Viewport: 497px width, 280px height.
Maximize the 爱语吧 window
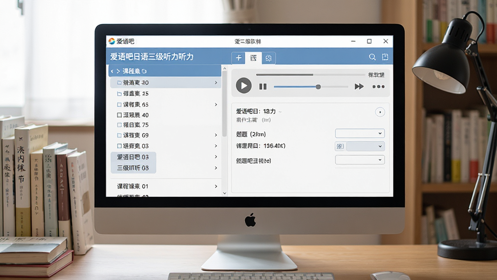point(369,41)
